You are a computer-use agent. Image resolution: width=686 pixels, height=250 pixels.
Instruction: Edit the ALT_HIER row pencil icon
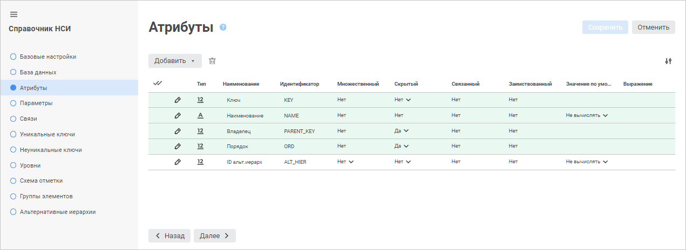click(x=178, y=162)
